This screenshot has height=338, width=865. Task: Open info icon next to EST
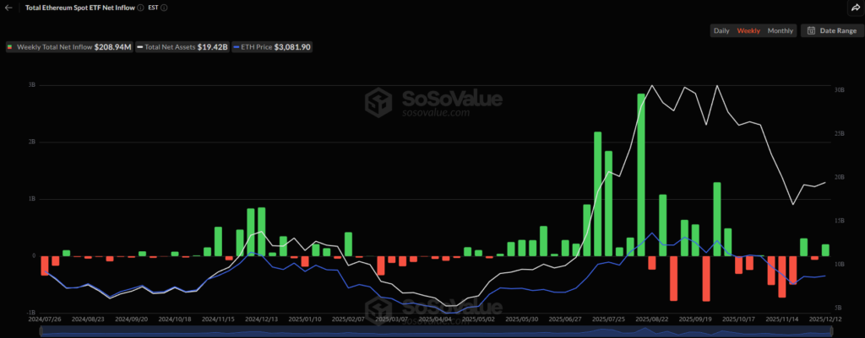165,8
